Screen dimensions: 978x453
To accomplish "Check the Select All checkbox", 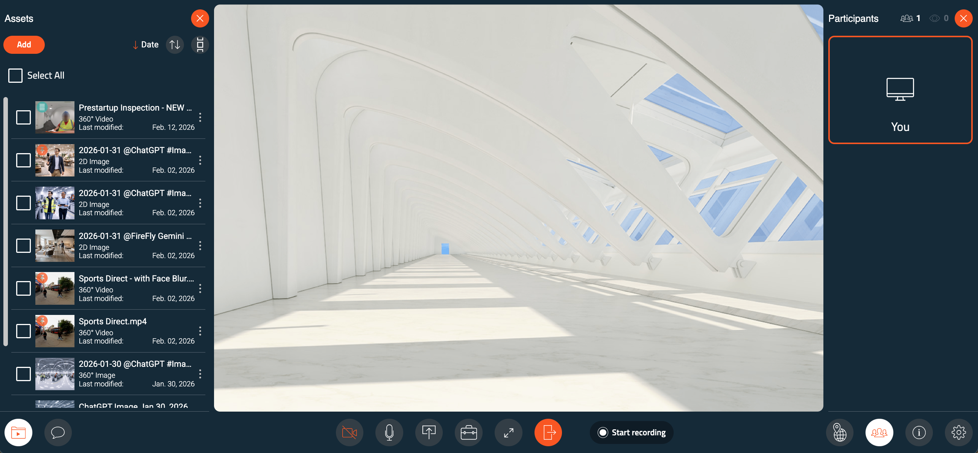I will pos(15,76).
